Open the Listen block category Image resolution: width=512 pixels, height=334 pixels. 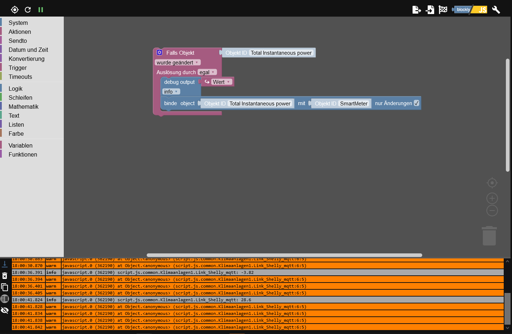pos(32,125)
